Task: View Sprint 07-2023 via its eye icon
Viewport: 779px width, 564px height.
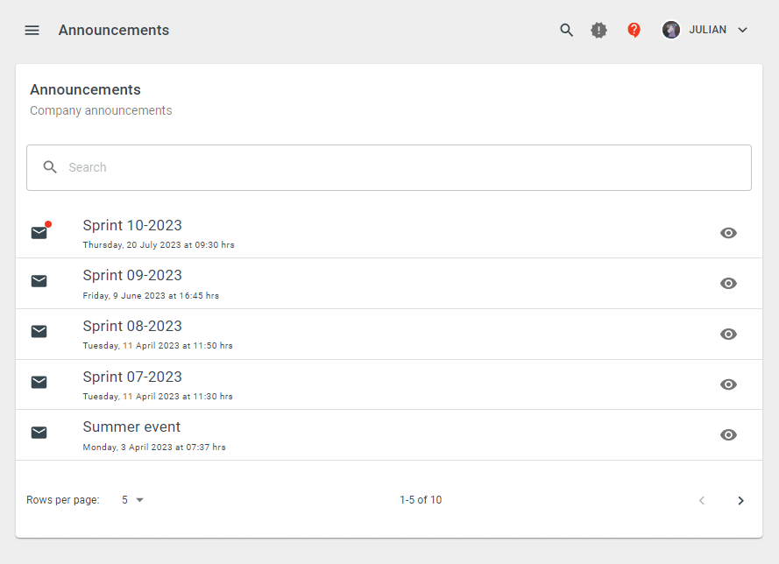Action: 728,384
